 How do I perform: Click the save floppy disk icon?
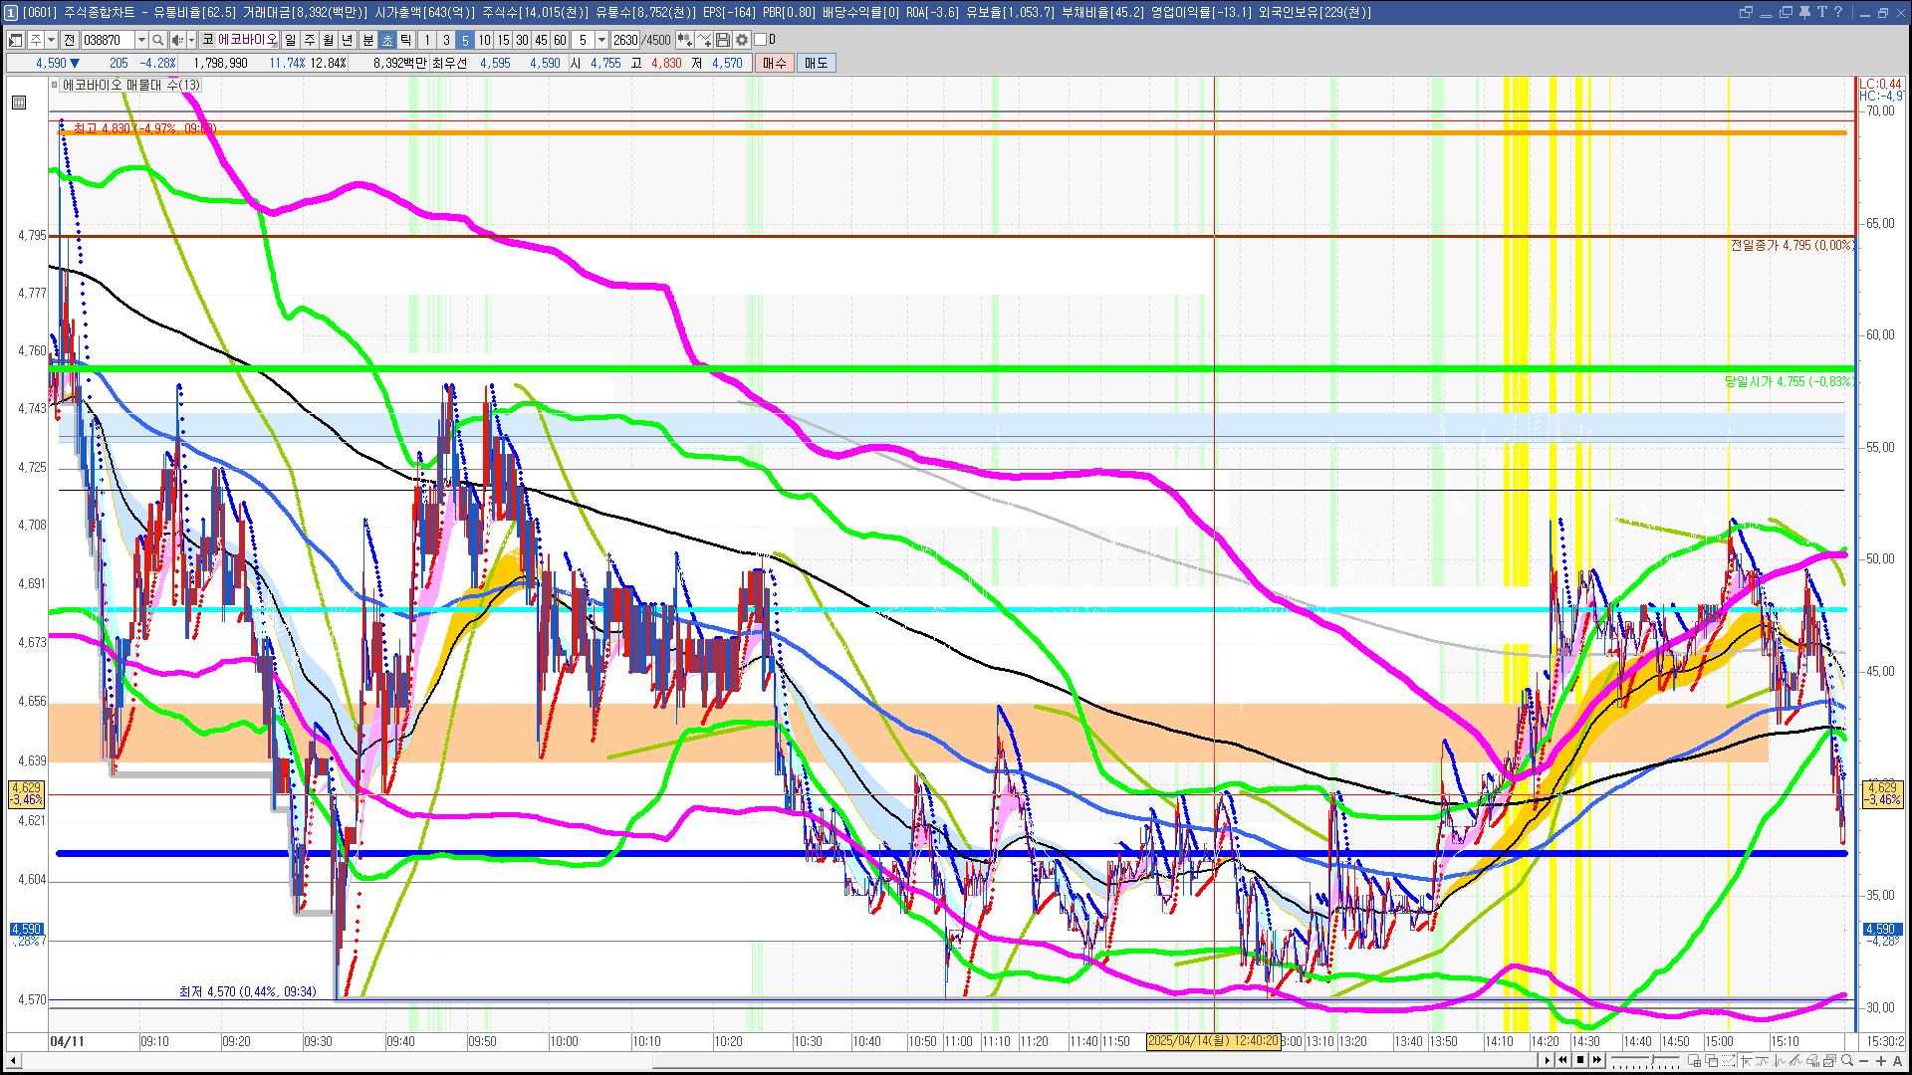coord(723,40)
